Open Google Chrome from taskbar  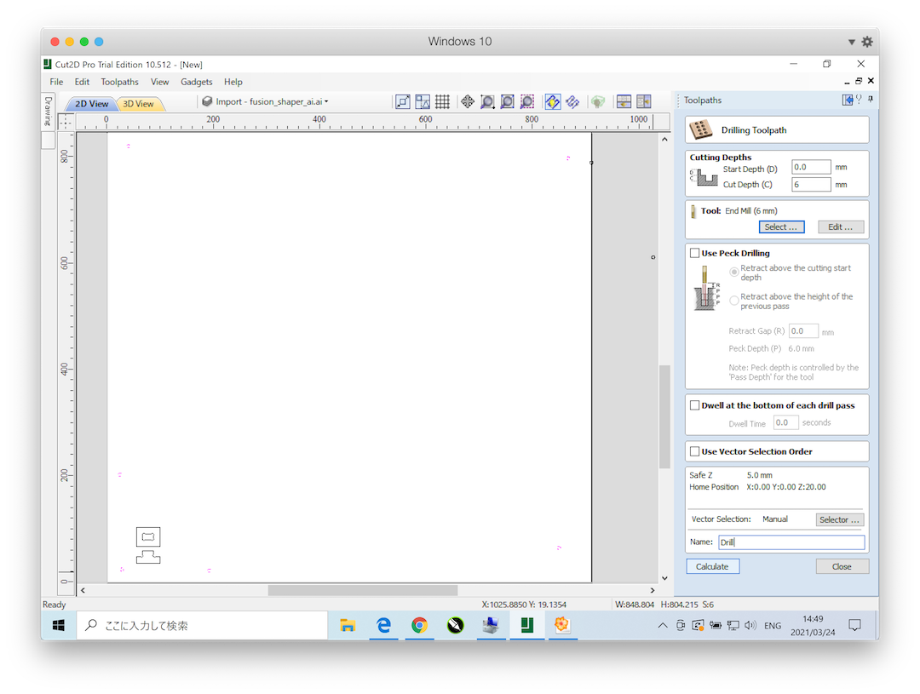point(419,625)
